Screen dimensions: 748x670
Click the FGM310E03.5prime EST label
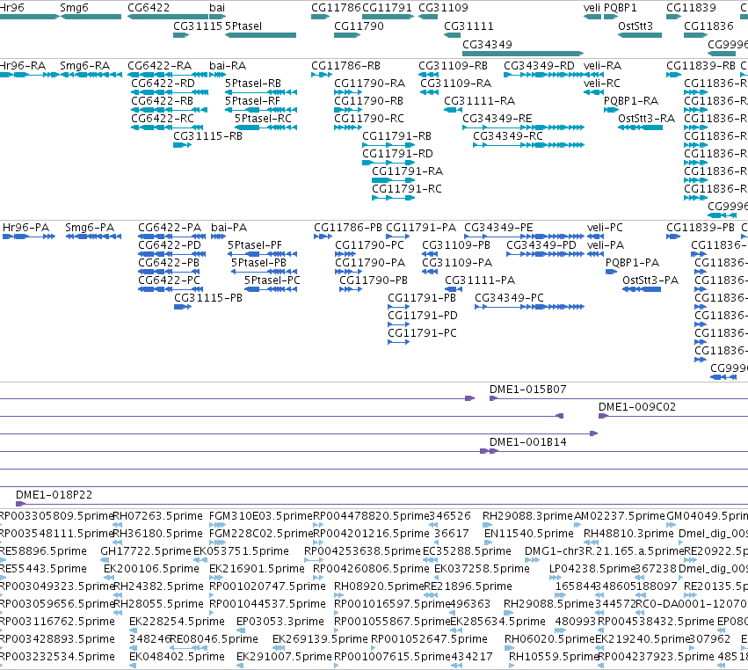[260, 516]
